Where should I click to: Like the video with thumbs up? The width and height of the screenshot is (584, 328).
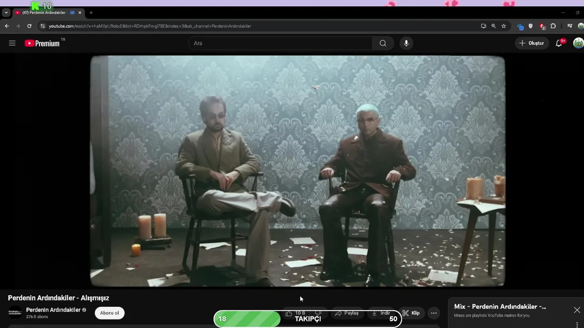295,313
